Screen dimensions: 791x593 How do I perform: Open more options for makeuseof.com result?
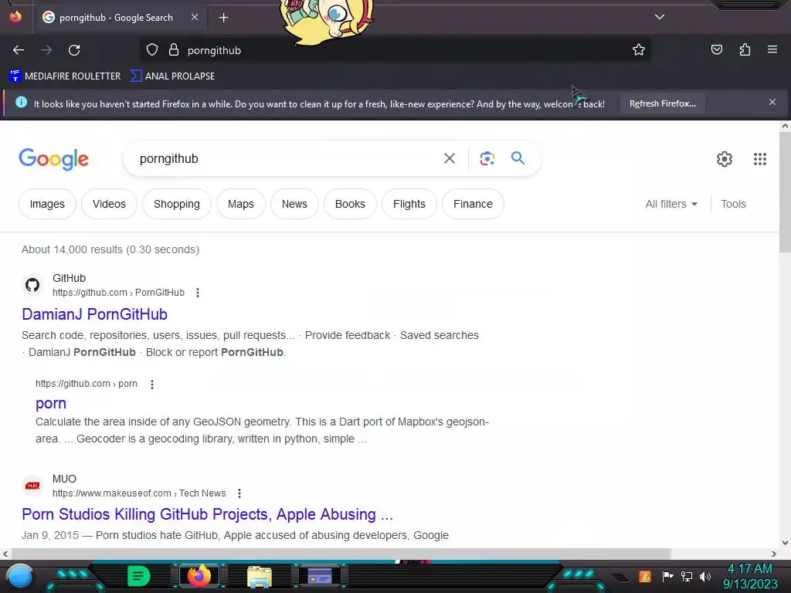click(239, 493)
